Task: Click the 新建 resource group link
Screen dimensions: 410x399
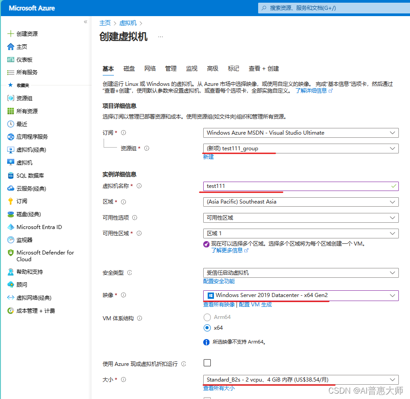Action: 209,157
